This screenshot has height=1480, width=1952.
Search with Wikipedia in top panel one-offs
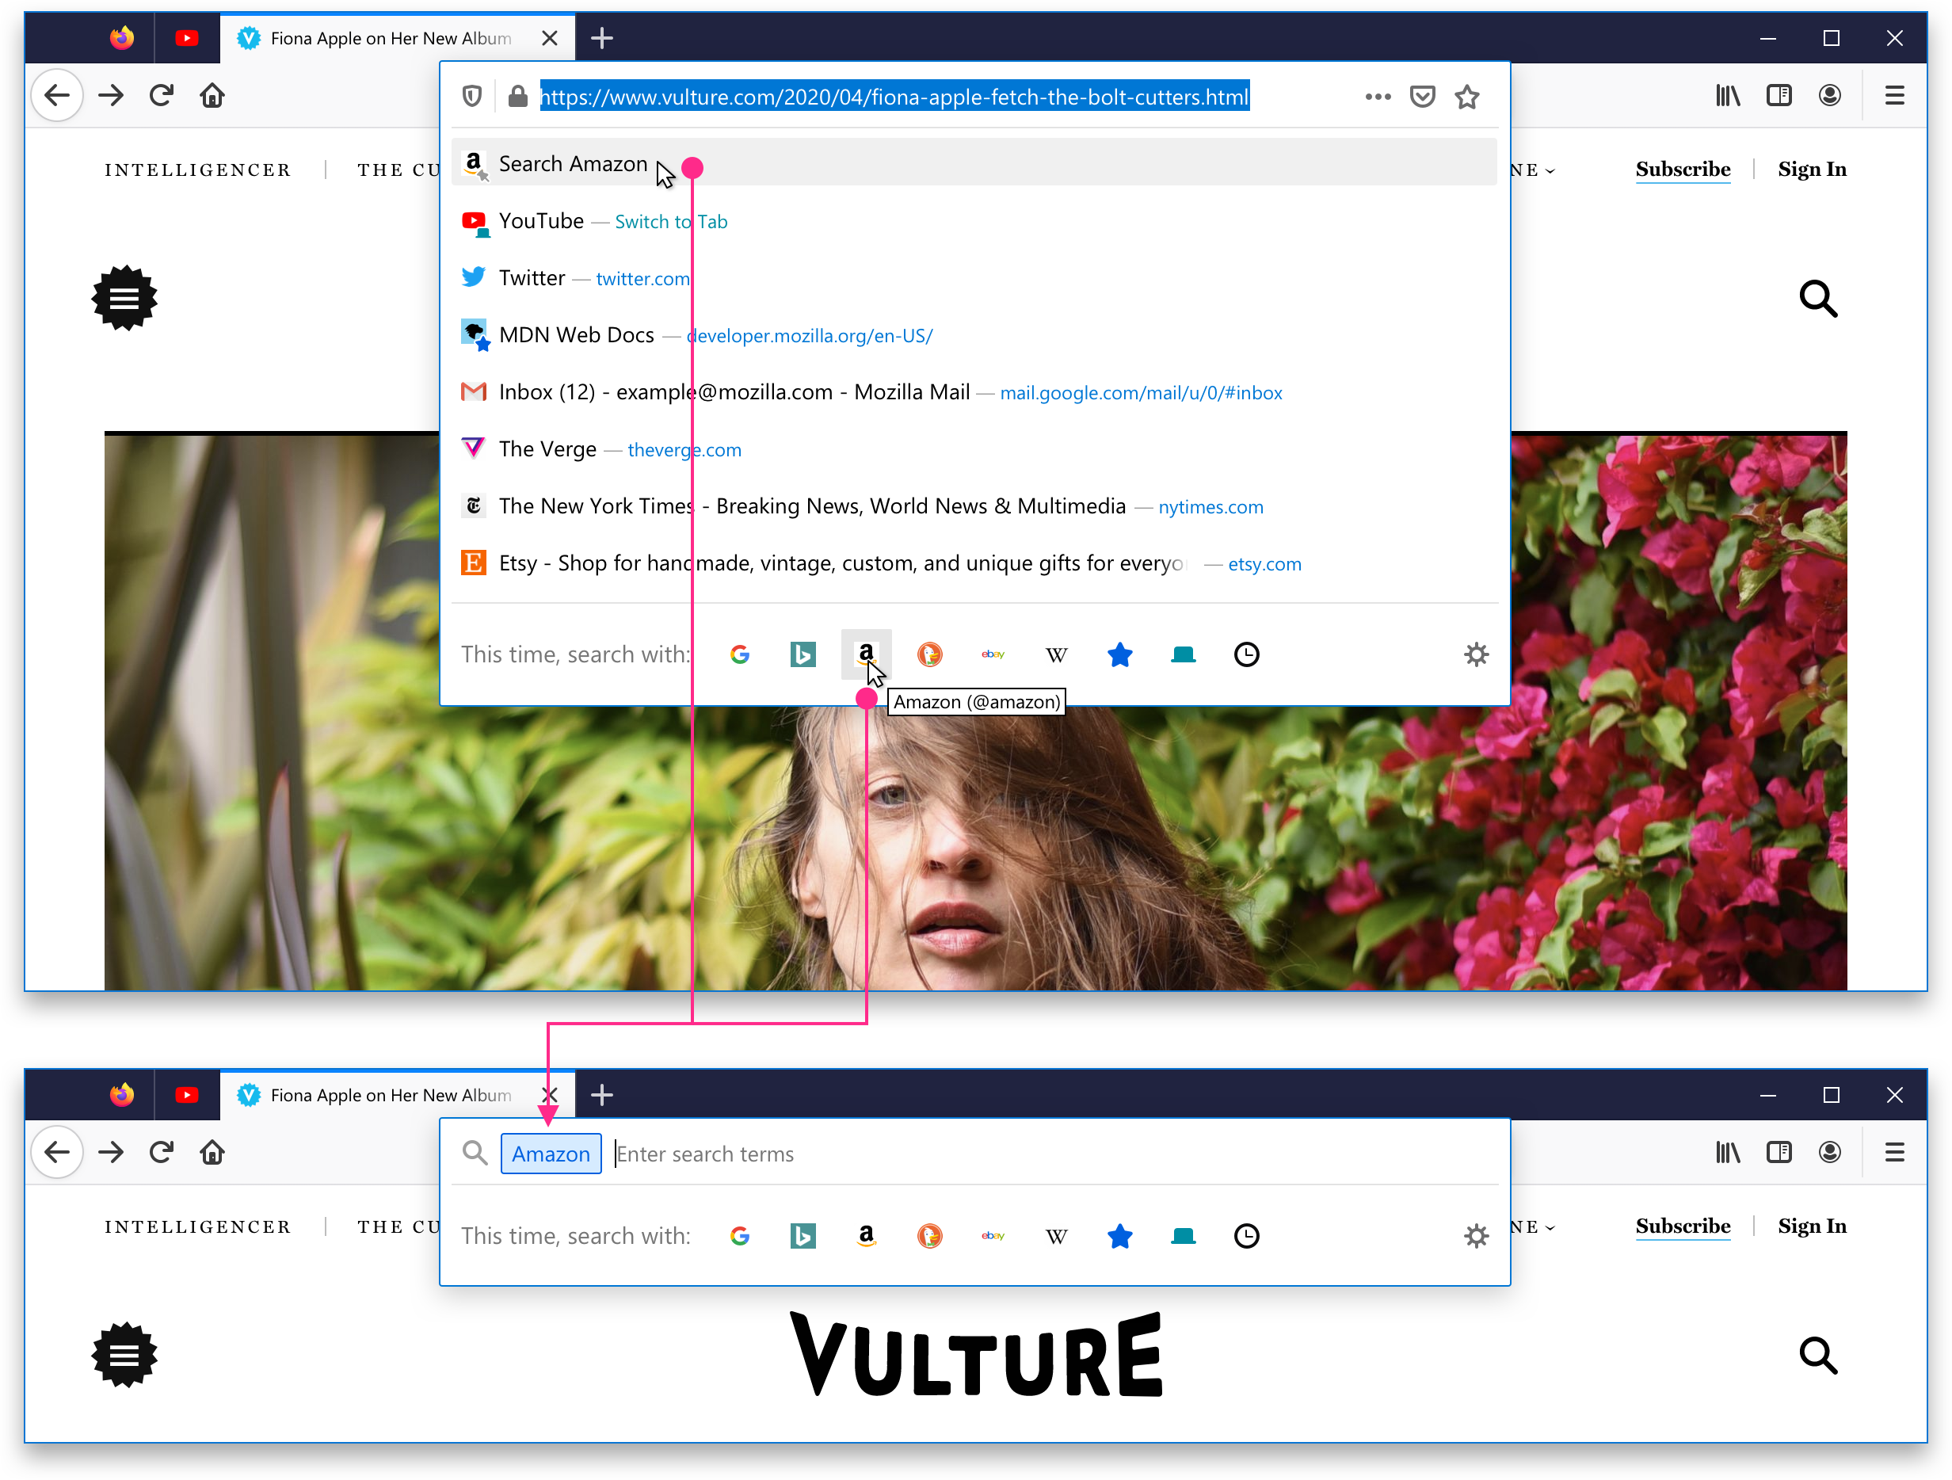pos(1056,655)
